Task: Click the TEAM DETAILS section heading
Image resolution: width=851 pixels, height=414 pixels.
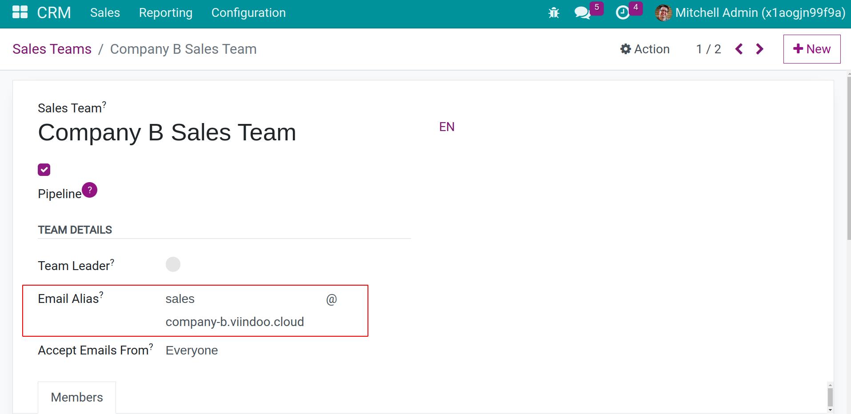Action: tap(75, 230)
